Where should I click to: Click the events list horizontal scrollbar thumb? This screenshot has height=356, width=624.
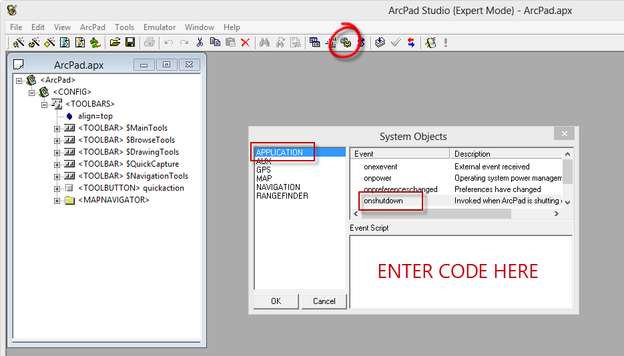[x=436, y=214]
